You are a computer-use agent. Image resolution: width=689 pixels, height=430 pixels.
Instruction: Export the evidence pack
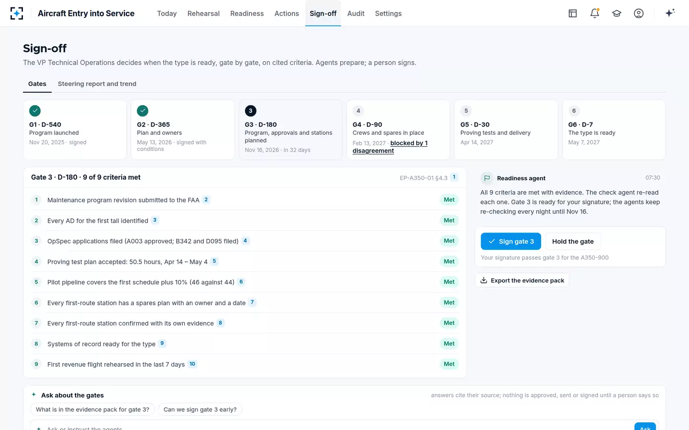click(522, 280)
